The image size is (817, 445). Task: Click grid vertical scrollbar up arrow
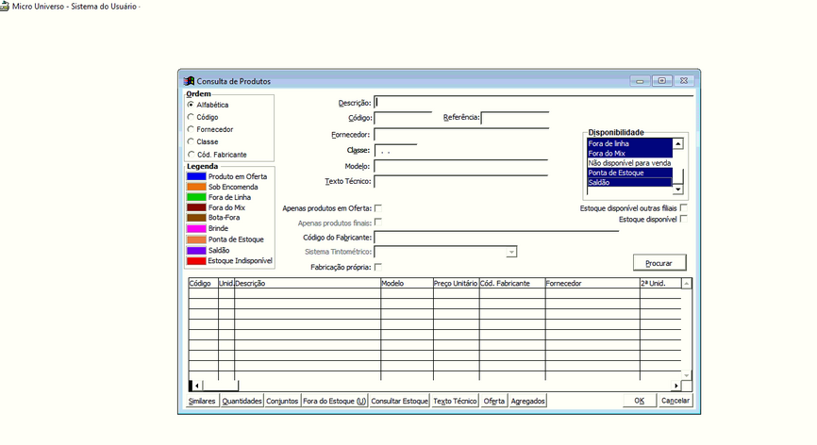point(686,284)
